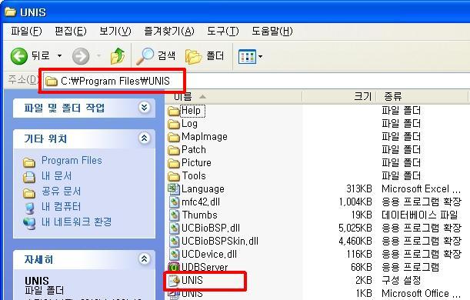
Task: Select the Language Excel file icon
Action: click(x=174, y=188)
